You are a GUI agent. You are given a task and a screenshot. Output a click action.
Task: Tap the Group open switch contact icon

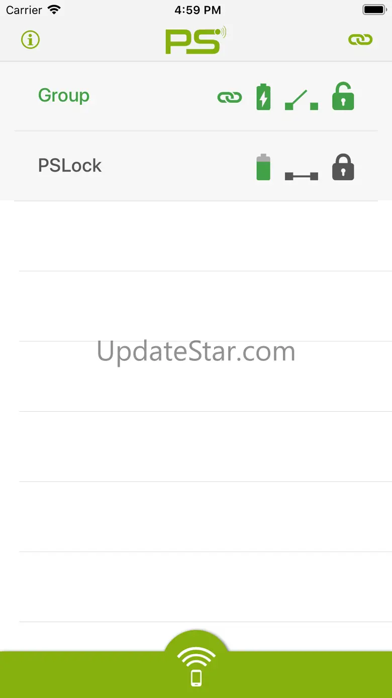(x=302, y=99)
